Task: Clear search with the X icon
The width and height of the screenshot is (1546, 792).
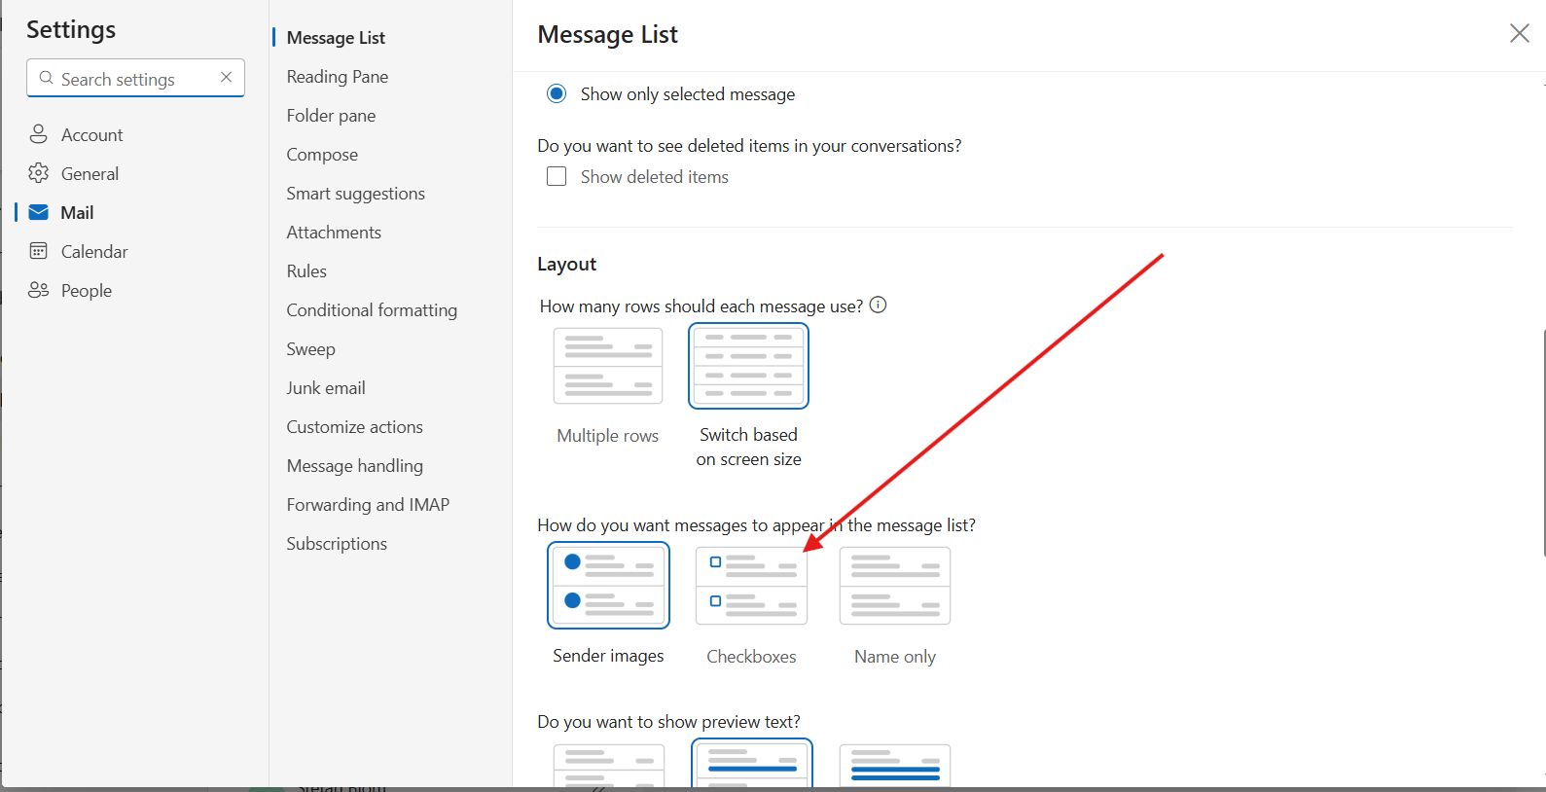Action: 226,77
